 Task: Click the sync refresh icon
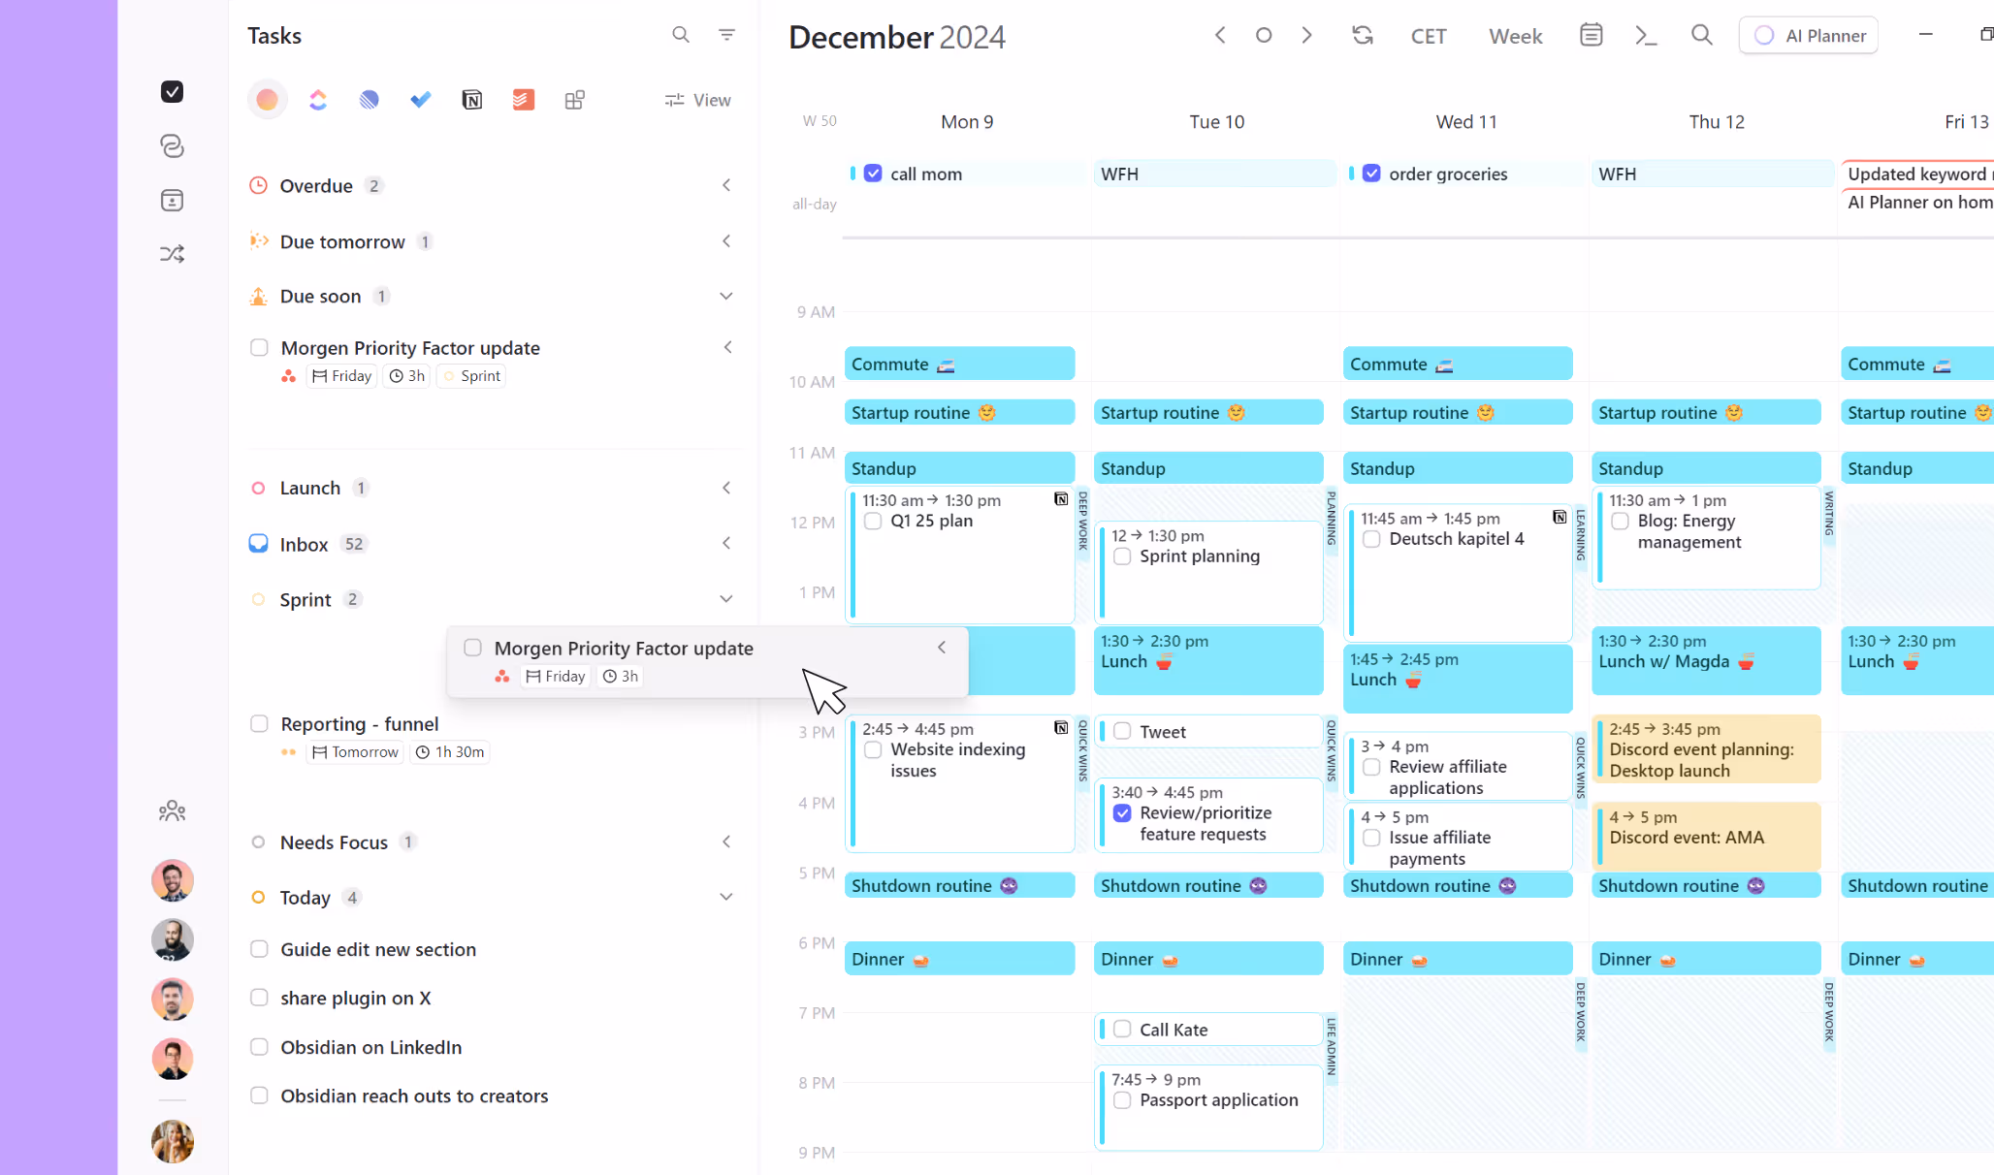point(1363,36)
